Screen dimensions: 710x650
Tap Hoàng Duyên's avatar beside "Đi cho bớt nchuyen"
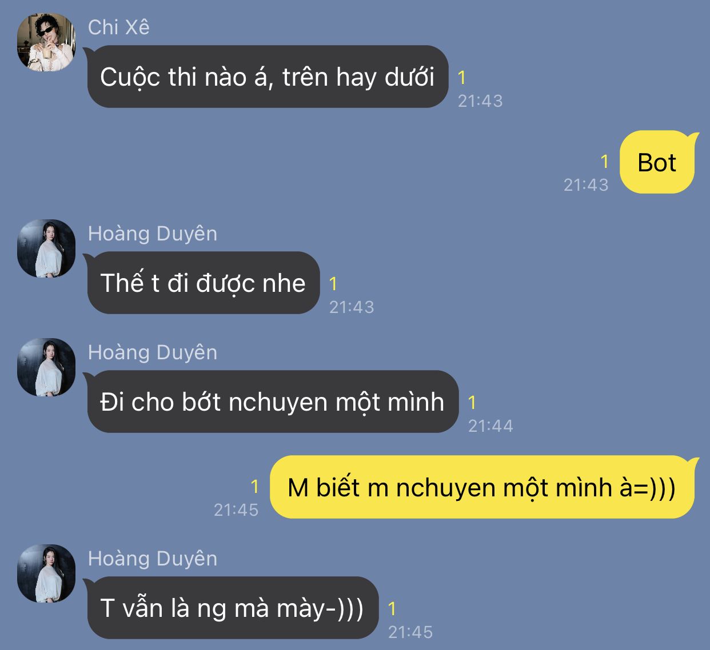point(46,367)
